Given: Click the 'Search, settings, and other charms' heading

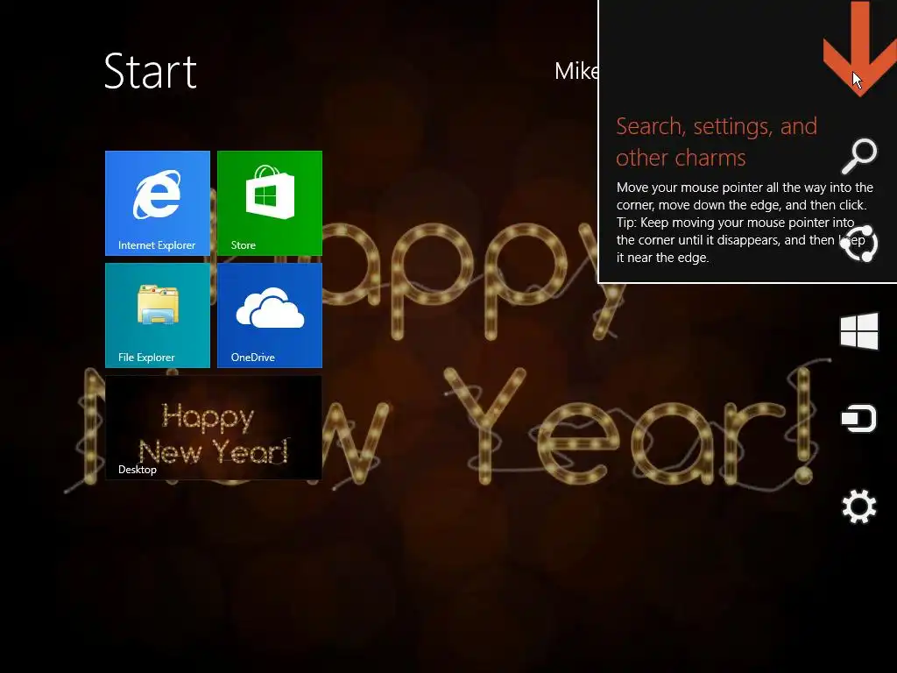Looking at the screenshot, I should coord(717,141).
